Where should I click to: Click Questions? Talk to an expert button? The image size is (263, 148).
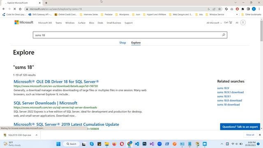pyautogui.click(x=240, y=127)
